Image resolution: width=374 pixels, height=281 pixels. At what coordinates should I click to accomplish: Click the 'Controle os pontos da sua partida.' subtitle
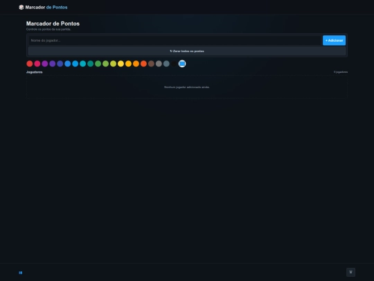pyautogui.click(x=48, y=29)
